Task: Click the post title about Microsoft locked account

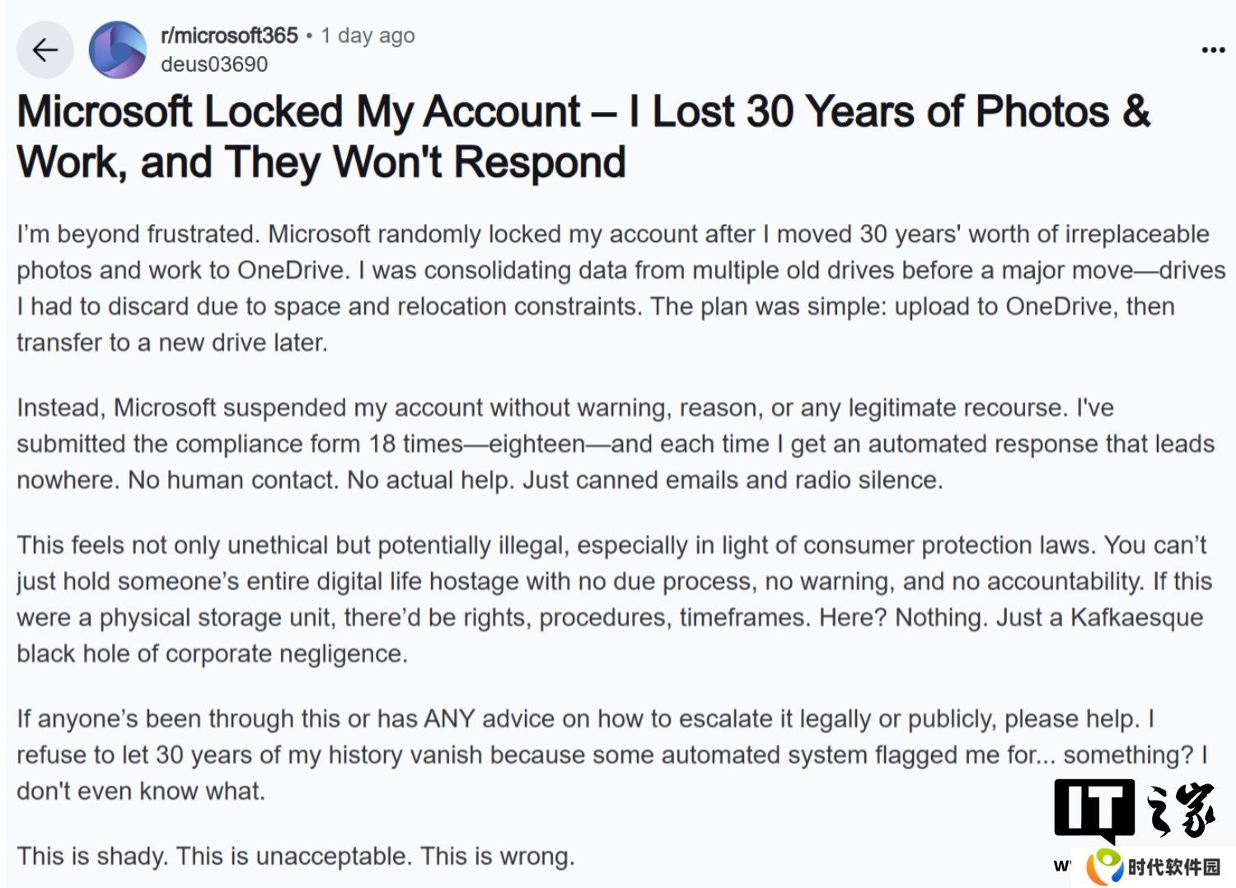Action: [583, 137]
